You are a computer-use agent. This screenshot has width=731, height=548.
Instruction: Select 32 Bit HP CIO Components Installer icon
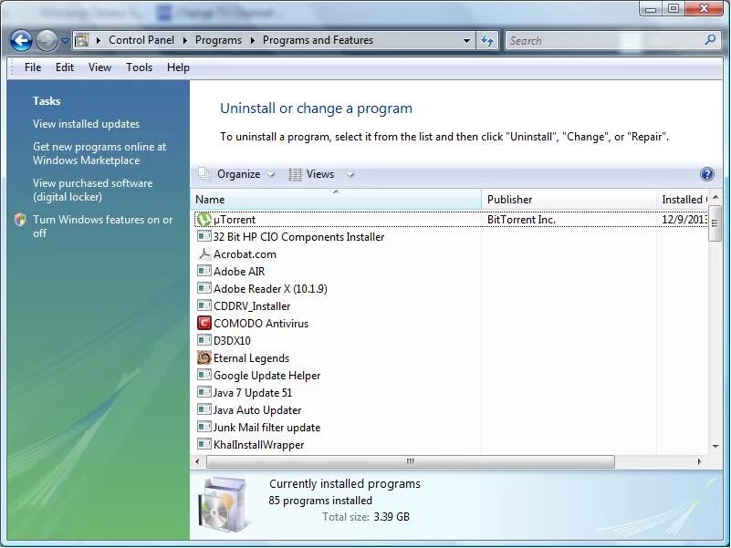click(x=204, y=236)
